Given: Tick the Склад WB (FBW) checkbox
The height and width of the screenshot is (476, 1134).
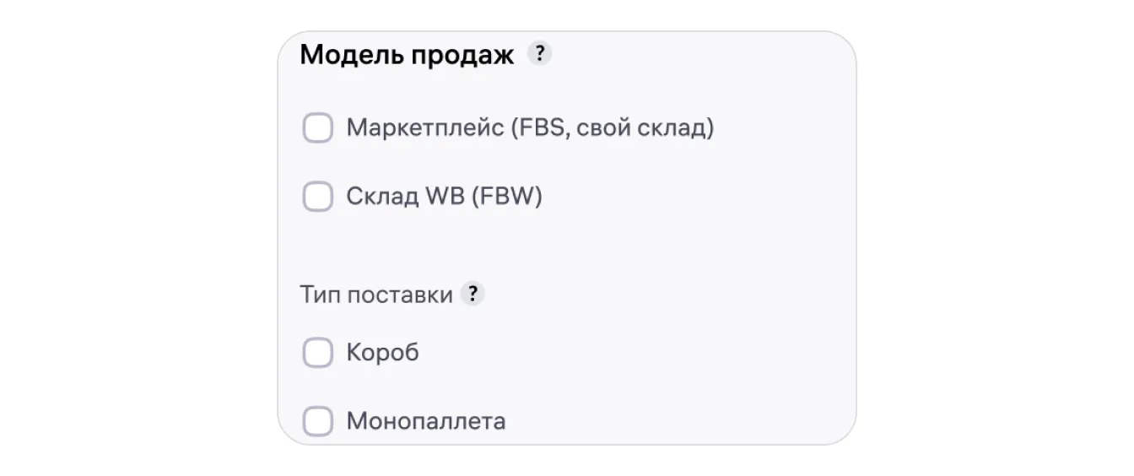Looking at the screenshot, I should point(318,197).
